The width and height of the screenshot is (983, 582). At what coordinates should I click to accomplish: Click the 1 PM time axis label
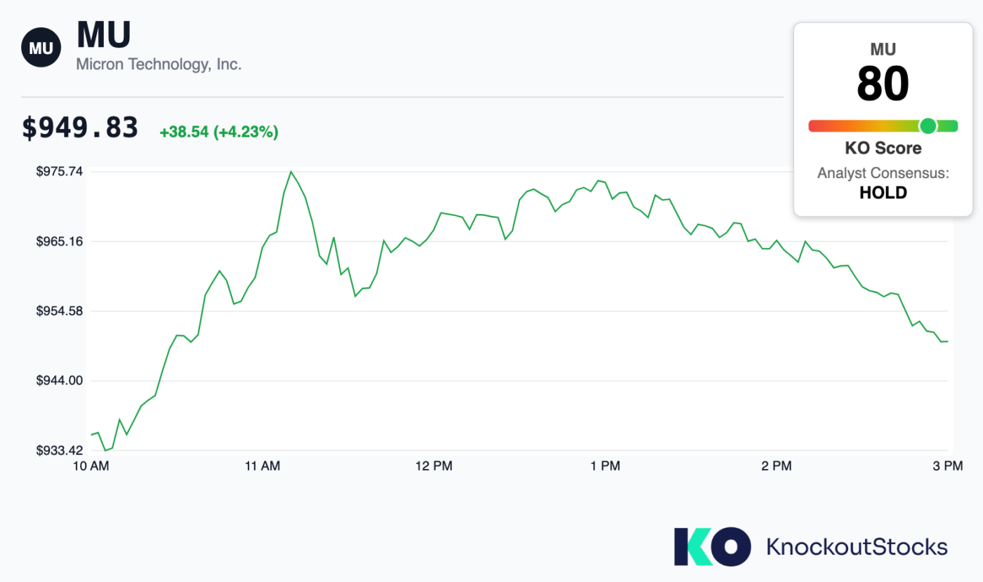(605, 466)
